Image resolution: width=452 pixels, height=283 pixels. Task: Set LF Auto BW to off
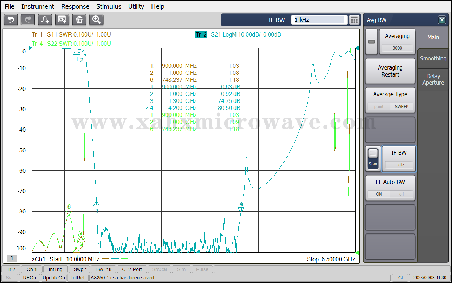(x=401, y=194)
